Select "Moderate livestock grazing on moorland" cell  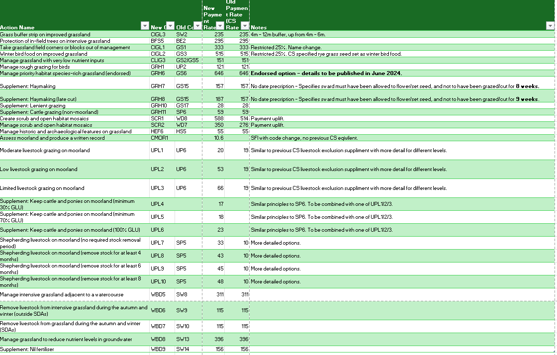(x=75, y=151)
